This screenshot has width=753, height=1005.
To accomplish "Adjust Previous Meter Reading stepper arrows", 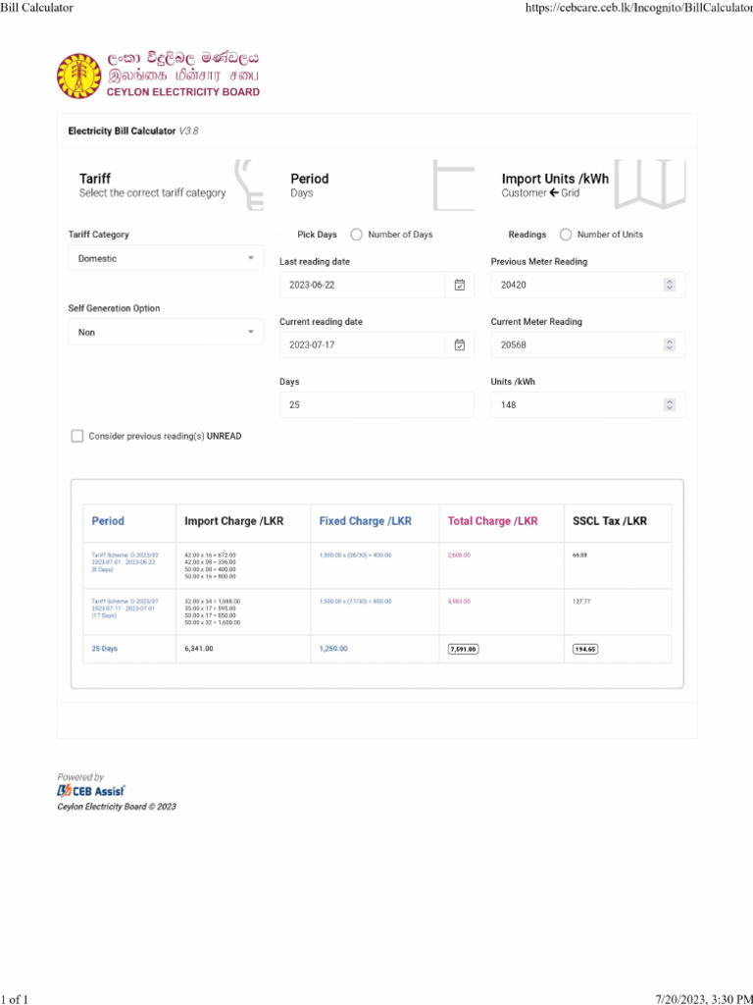I will 669,285.
